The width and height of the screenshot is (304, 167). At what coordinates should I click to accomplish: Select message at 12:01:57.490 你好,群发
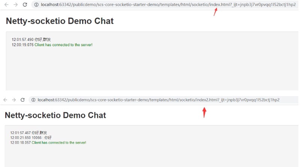pos(31,39)
